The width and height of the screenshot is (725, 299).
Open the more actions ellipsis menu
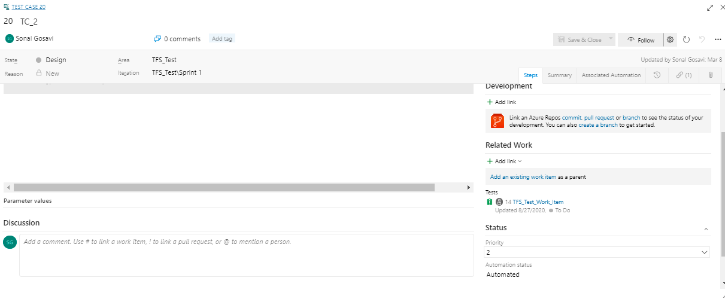(718, 40)
